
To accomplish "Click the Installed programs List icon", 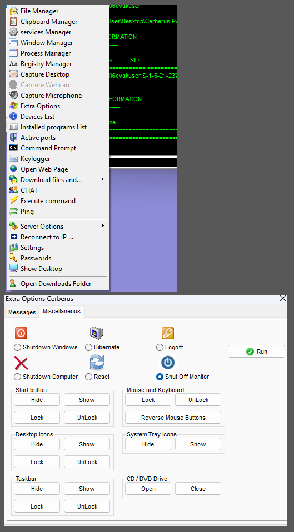I will [x=13, y=127].
